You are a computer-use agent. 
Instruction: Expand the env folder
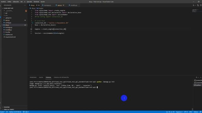pos(6,15)
